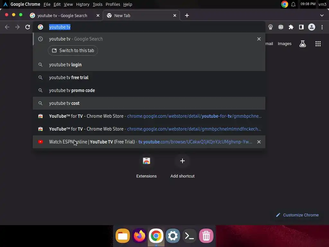Expand the tab search chevron
This screenshot has width=329, height=247.
point(322,15)
